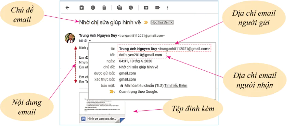Click importance marker in details popup
287x126 pixels.
[x=111, y=92]
